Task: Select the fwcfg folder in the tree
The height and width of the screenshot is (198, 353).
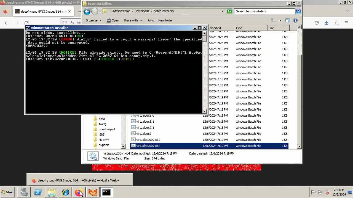Action: pyautogui.click(x=102, y=124)
